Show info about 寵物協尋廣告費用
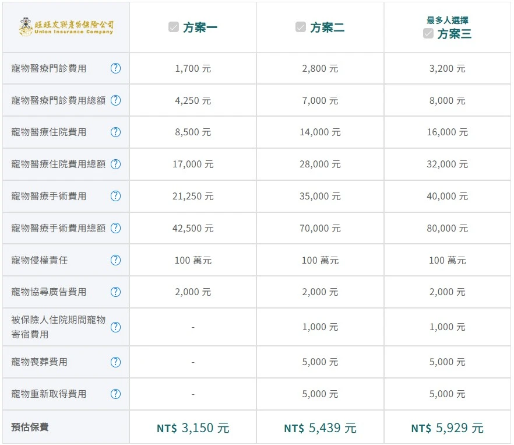 click(115, 292)
